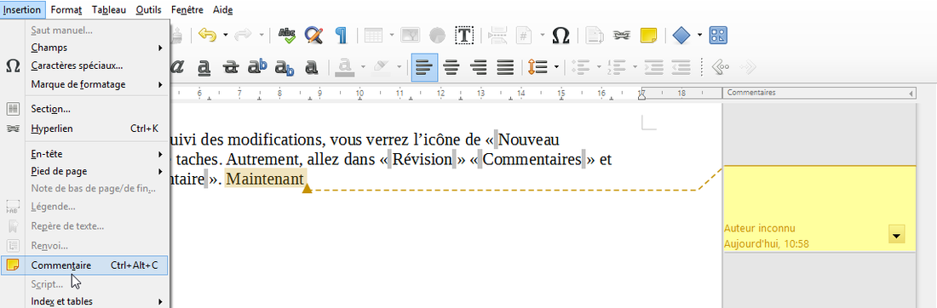This screenshot has height=308, width=937.
Task: Open the Undo history dropdown arrow
Action: [x=225, y=35]
